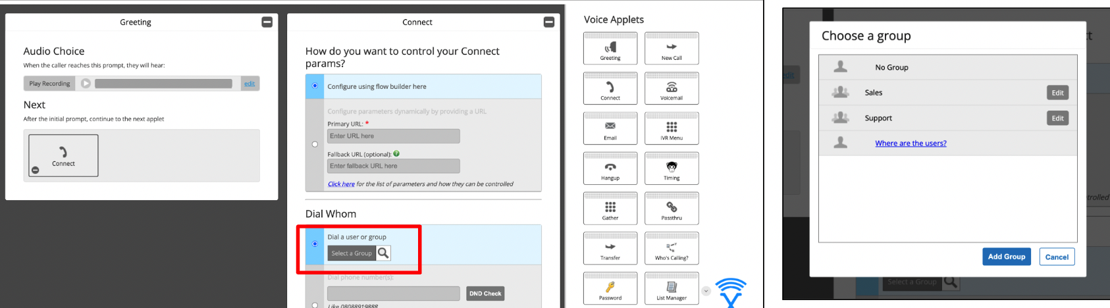This screenshot has height=308, width=1110.
Task: Pick the IVR Menu applet
Action: pyautogui.click(x=671, y=129)
